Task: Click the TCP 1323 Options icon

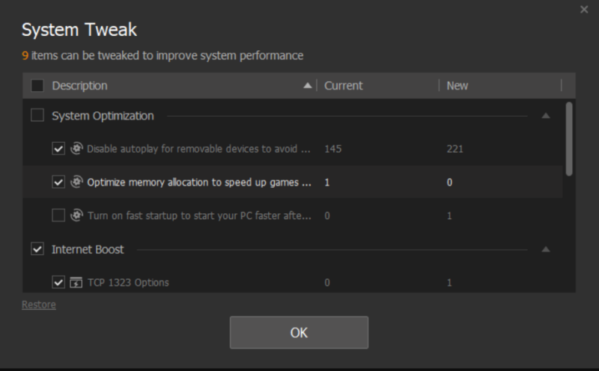Action: click(76, 283)
